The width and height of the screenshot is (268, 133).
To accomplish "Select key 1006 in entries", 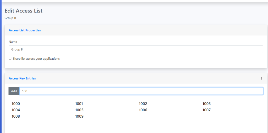I will 143,110.
